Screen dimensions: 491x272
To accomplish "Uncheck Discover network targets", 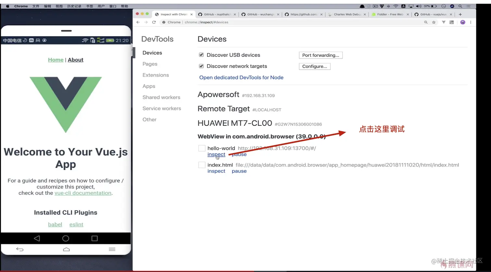I will pyautogui.click(x=201, y=66).
